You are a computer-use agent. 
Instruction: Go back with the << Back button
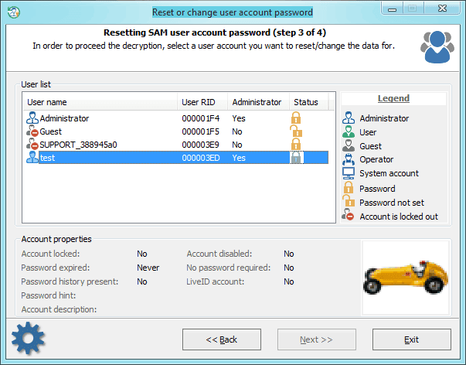pos(222,339)
